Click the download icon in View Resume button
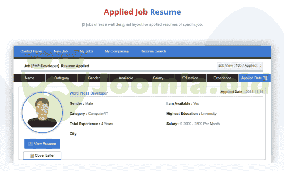 (31, 144)
